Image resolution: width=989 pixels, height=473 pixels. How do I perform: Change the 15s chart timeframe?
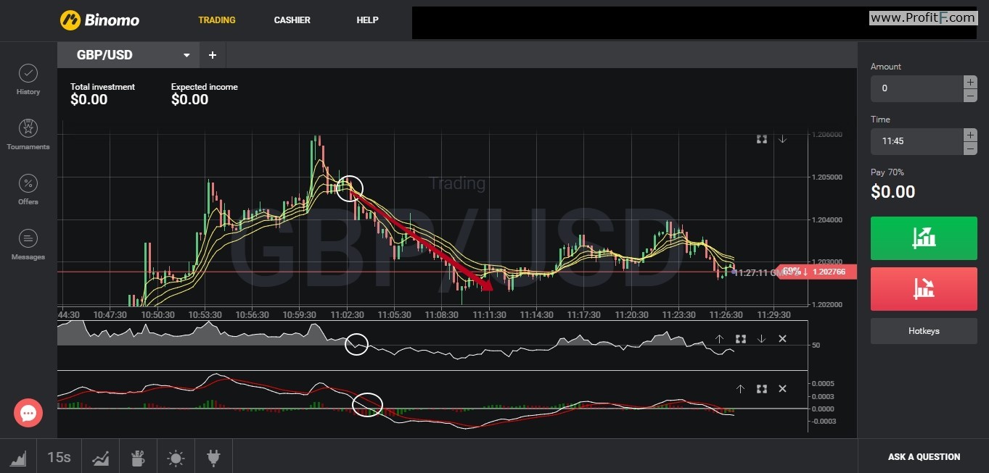(59, 457)
